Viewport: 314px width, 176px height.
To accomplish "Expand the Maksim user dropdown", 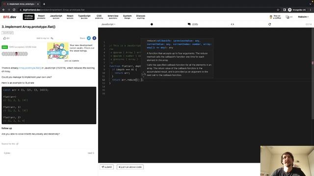I will 303,17.
